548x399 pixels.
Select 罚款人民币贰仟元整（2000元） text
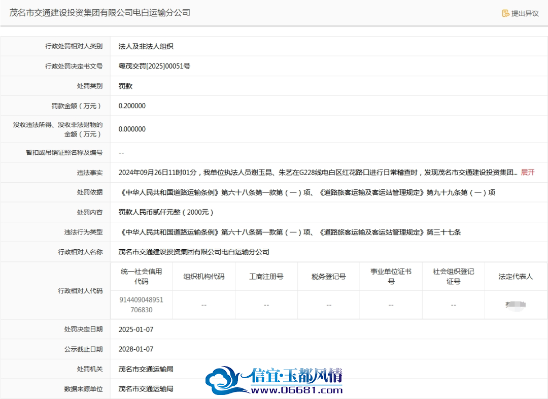coord(166,212)
